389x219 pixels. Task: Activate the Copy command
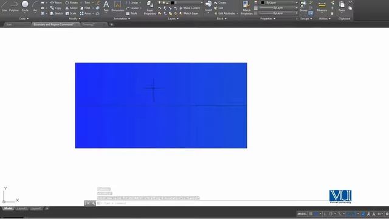pyautogui.click(x=55, y=8)
